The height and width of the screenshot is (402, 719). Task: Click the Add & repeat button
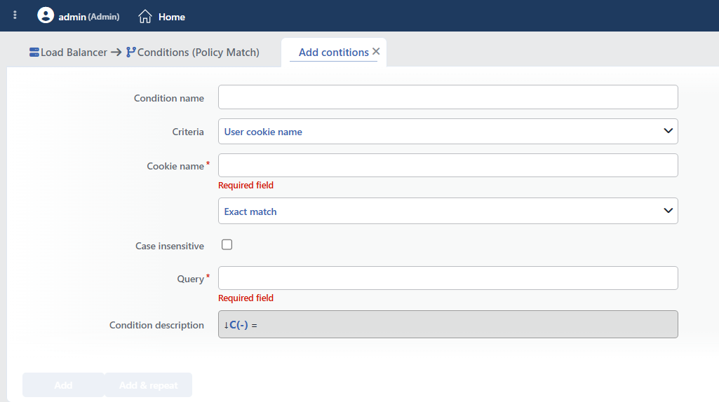[x=148, y=385]
